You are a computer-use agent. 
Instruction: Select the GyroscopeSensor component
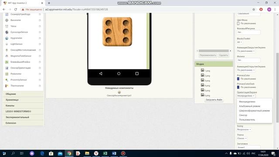19,32
